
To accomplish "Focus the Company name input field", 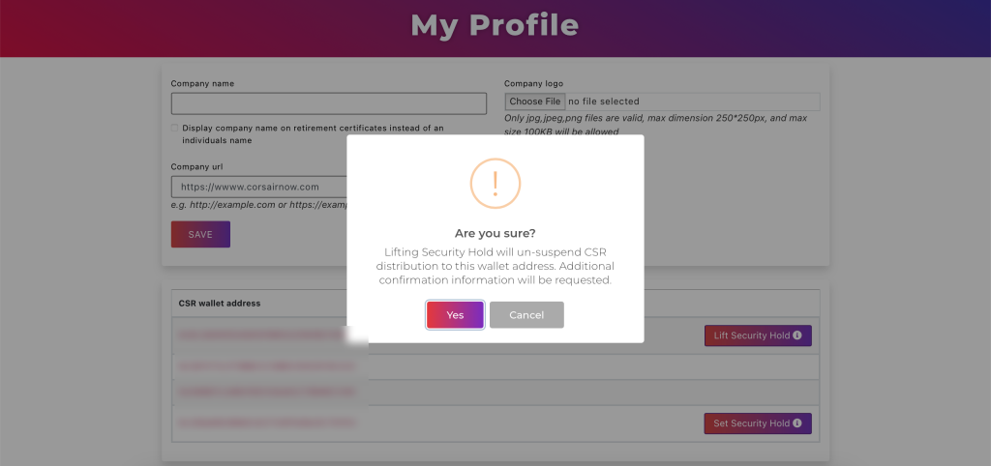I will click(x=329, y=103).
